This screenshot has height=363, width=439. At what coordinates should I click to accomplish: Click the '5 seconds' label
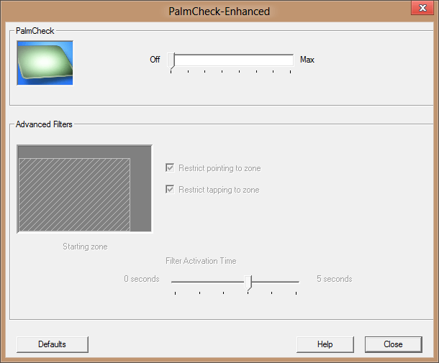pyautogui.click(x=335, y=279)
